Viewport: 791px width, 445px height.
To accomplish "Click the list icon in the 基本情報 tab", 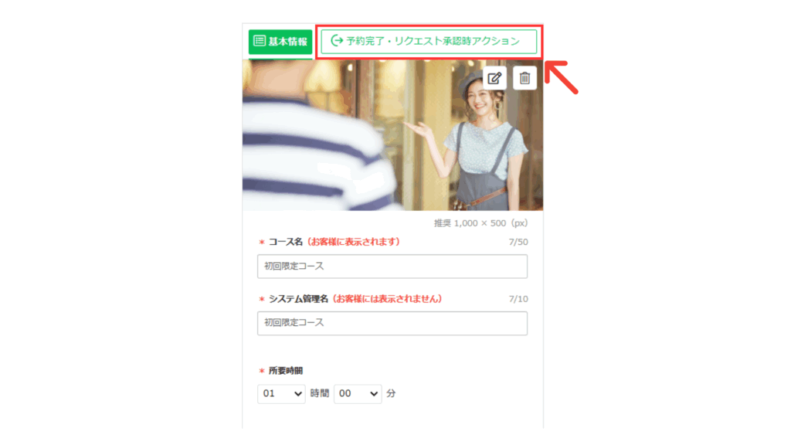I will click(260, 42).
